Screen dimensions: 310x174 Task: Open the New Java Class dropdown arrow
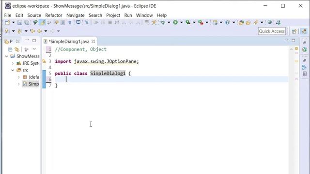pyautogui.click(x=233, y=23)
